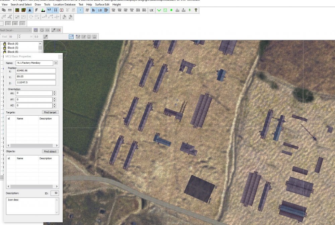The image size is (335, 225).
Task: Click the green envelope toolbar icon
Action: 165,10
